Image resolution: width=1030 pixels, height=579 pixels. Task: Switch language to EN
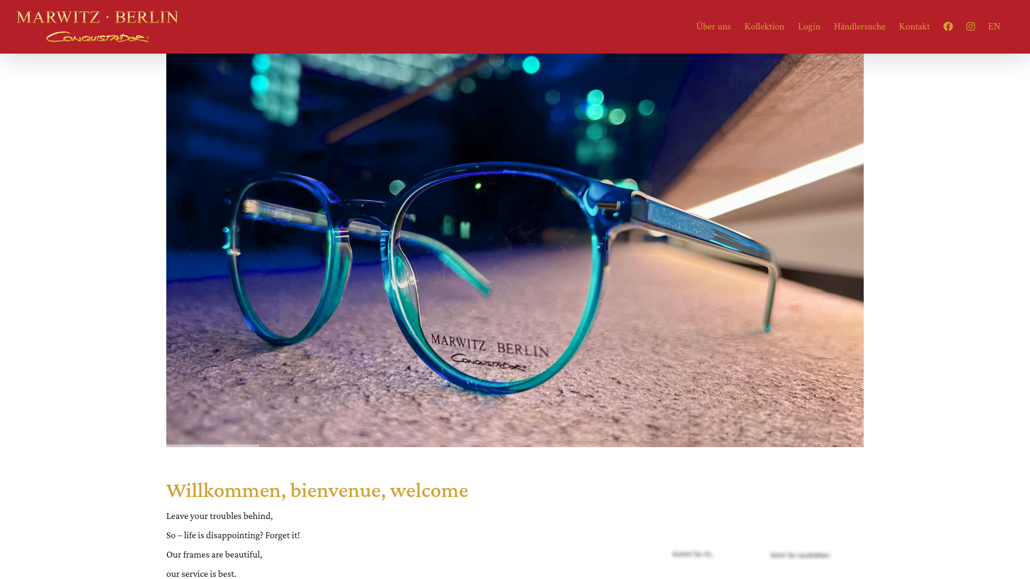pyautogui.click(x=994, y=26)
